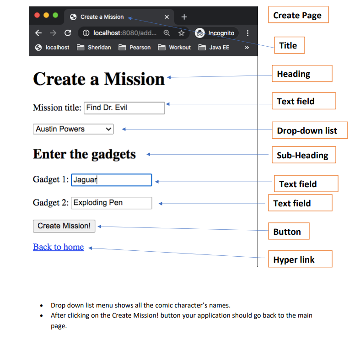Screen dimensions: 355x351
Task: Bookmark this page with the star icon
Action: click(x=181, y=33)
